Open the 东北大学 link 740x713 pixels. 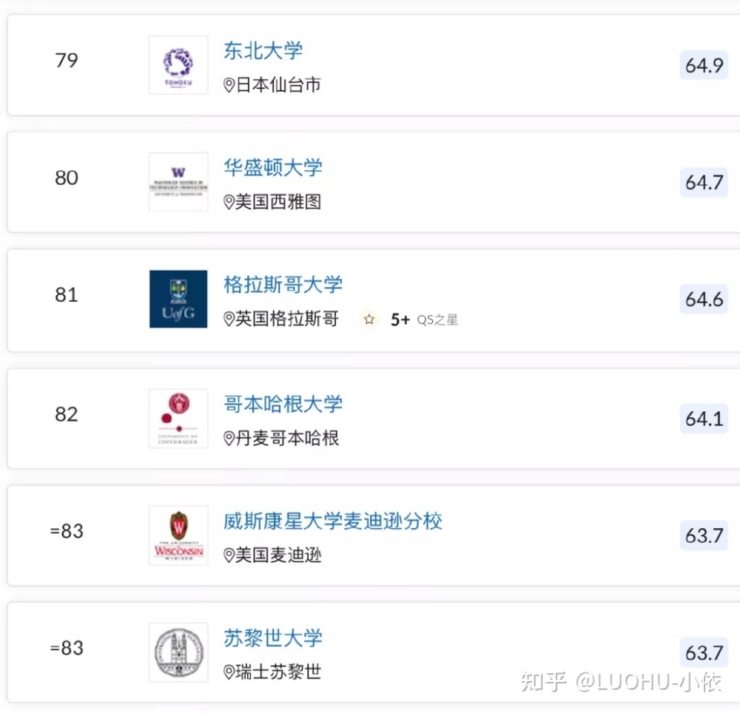[263, 50]
